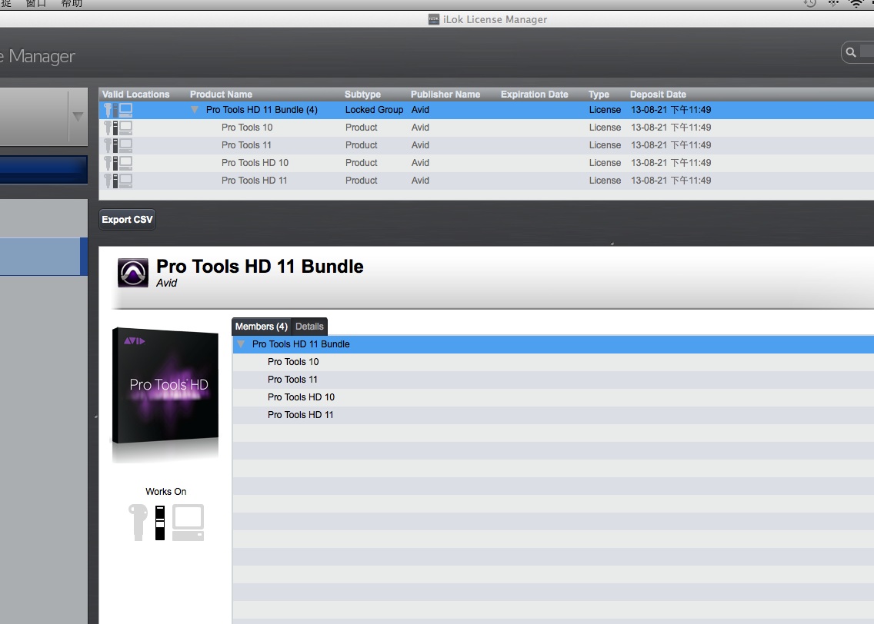Select the Pro Tools 11 license row

point(486,145)
